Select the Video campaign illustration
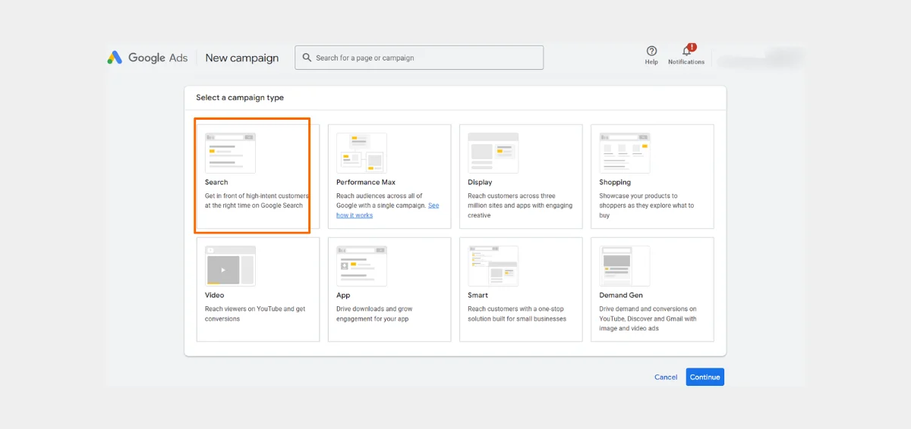The image size is (911, 429). coord(230,266)
